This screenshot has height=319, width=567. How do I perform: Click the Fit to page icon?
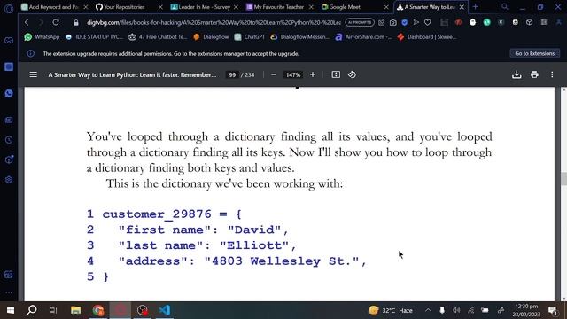point(336,74)
